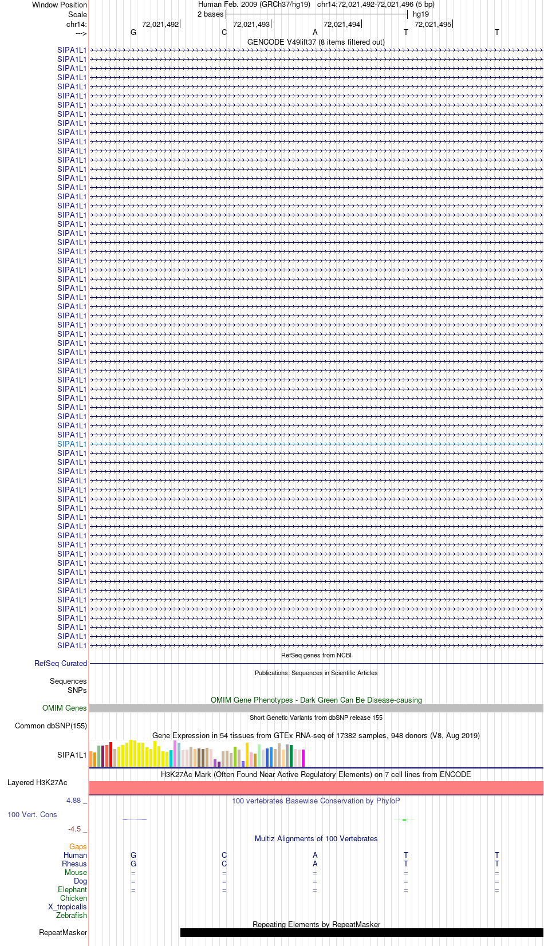Click the 2 bases scale label
This screenshot has height=946, width=544.
pos(210,14)
